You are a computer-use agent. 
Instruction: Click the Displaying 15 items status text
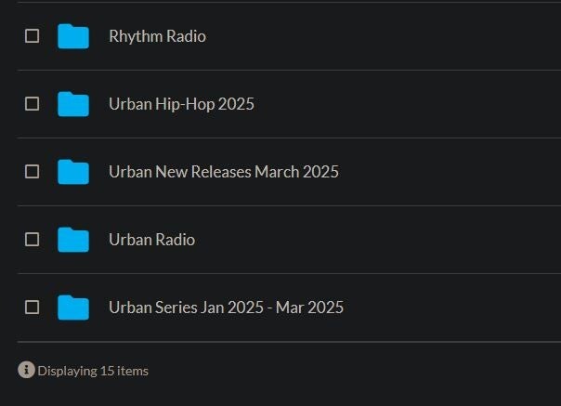tap(93, 371)
